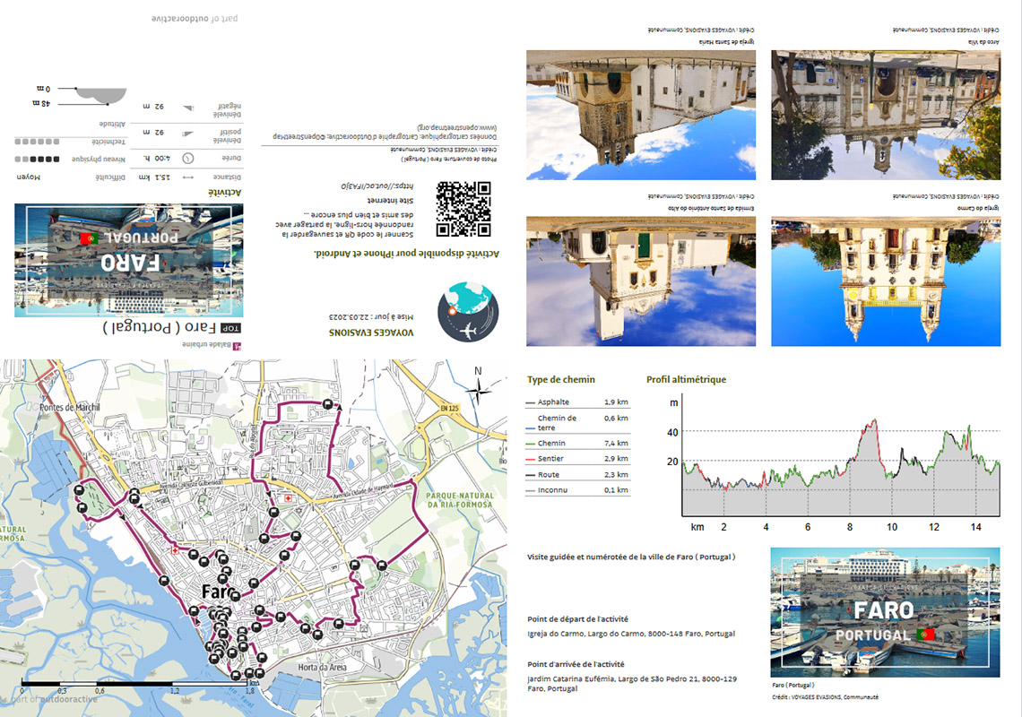The height and width of the screenshot is (717, 1022).
Task: Click the Technicité rating squares
Action: coord(37,142)
